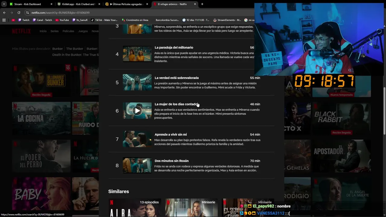Switch to Últimas Películas agregadas tab

(x=126, y=4)
